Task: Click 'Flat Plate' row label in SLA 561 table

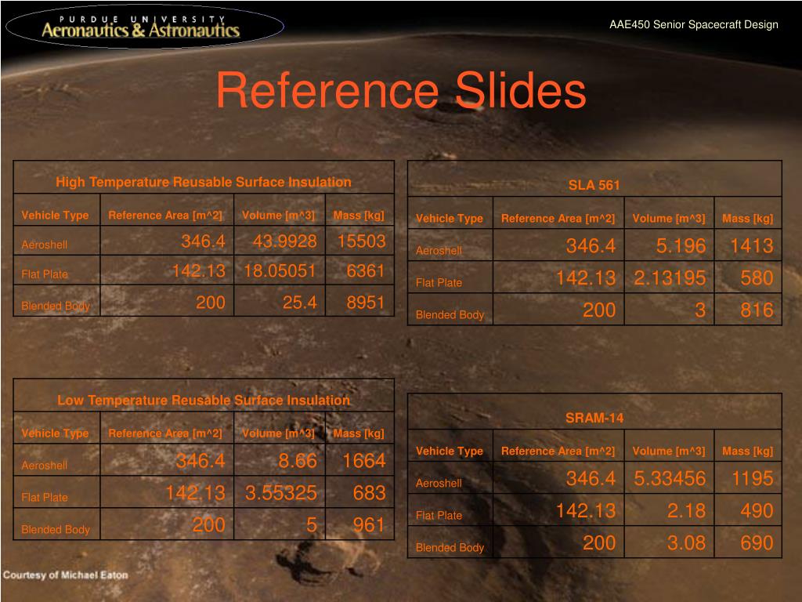Action: [x=439, y=282]
